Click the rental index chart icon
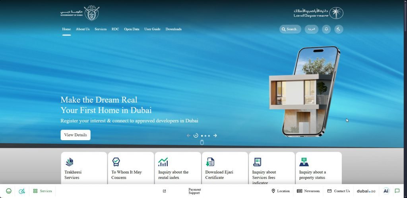 [163, 162]
